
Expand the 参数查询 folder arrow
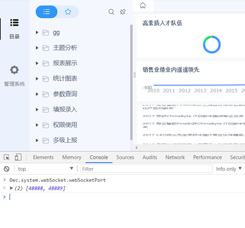click(37, 94)
